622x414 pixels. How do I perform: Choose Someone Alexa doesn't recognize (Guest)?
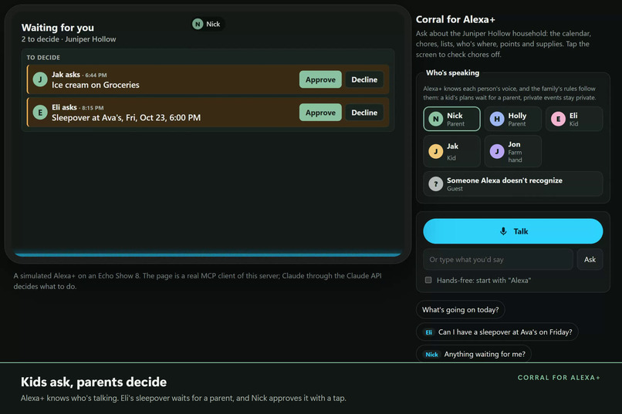(x=513, y=183)
